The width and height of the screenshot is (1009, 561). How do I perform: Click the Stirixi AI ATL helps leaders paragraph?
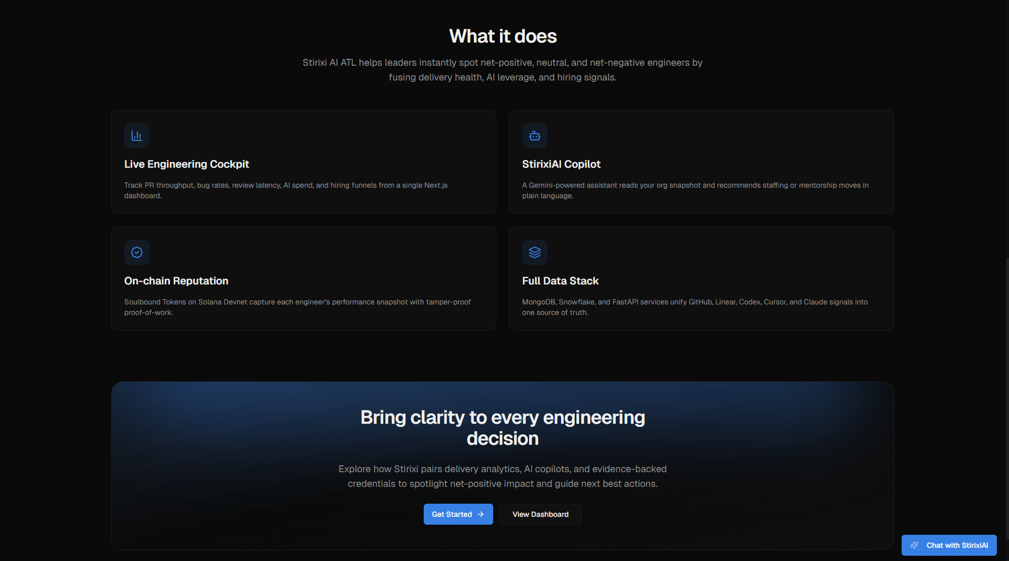tap(503, 70)
